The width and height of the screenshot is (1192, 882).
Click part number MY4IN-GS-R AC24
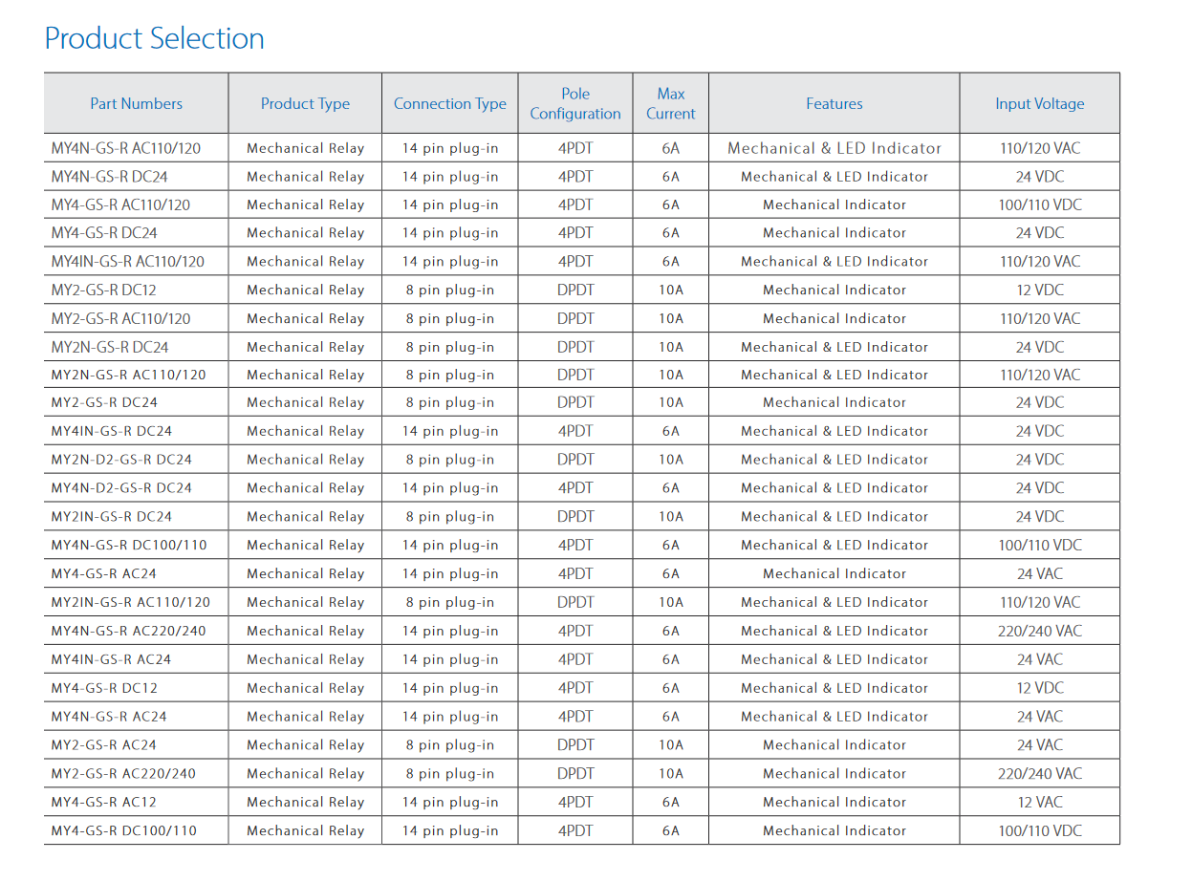tap(111, 659)
